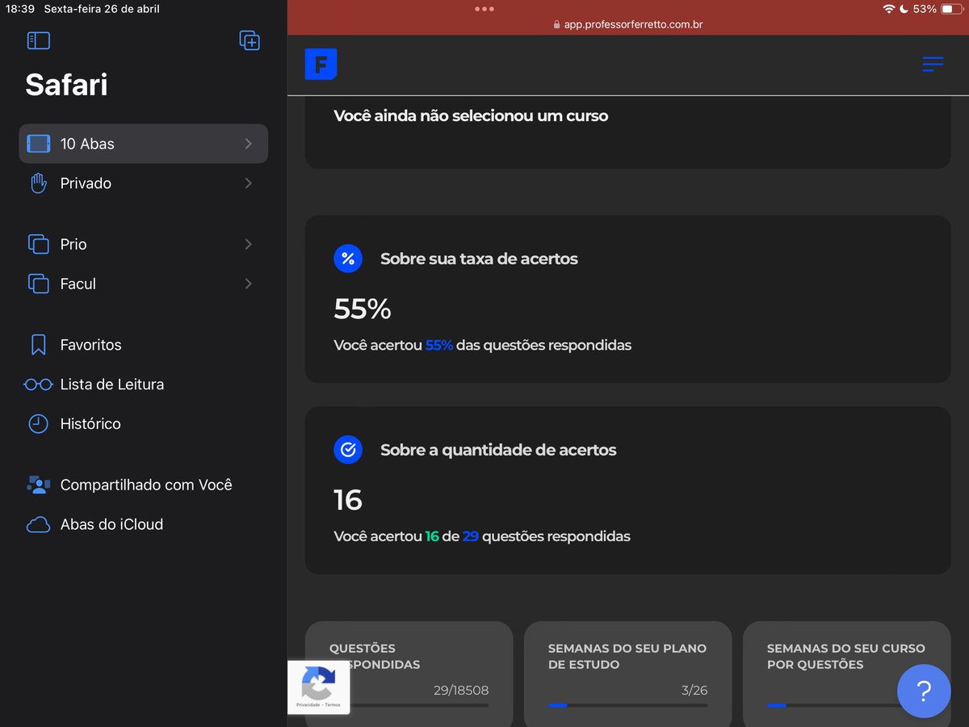Open Abas do iCloud

(144, 524)
